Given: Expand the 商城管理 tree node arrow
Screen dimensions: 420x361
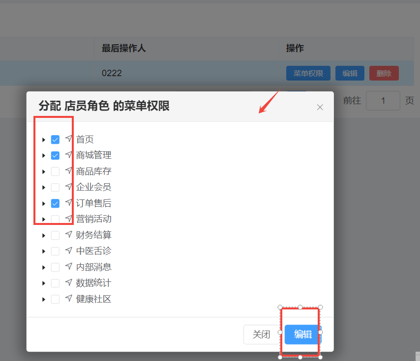Looking at the screenshot, I should pos(44,155).
